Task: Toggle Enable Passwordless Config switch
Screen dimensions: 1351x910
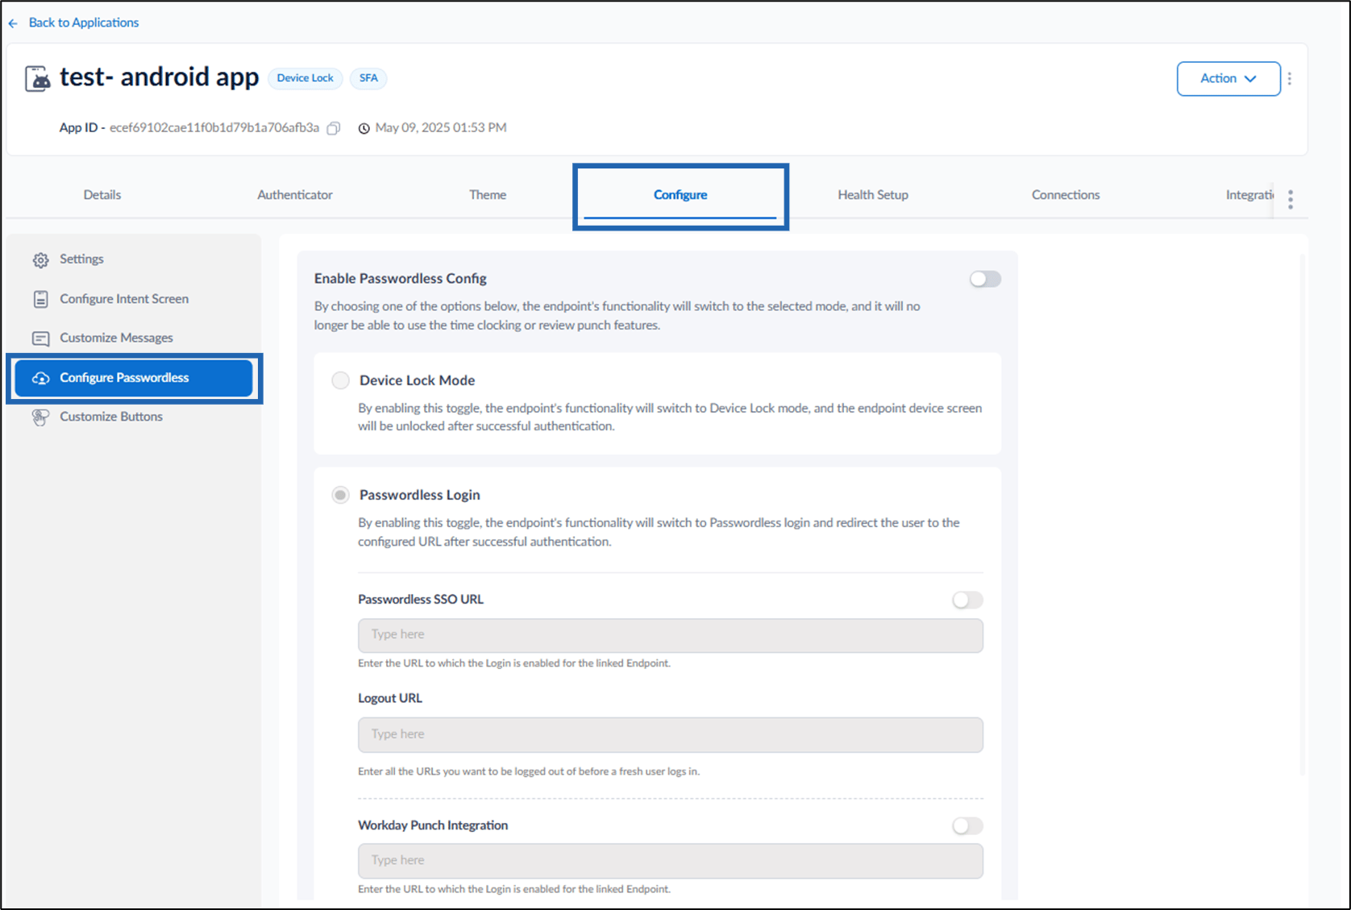Action: click(985, 279)
